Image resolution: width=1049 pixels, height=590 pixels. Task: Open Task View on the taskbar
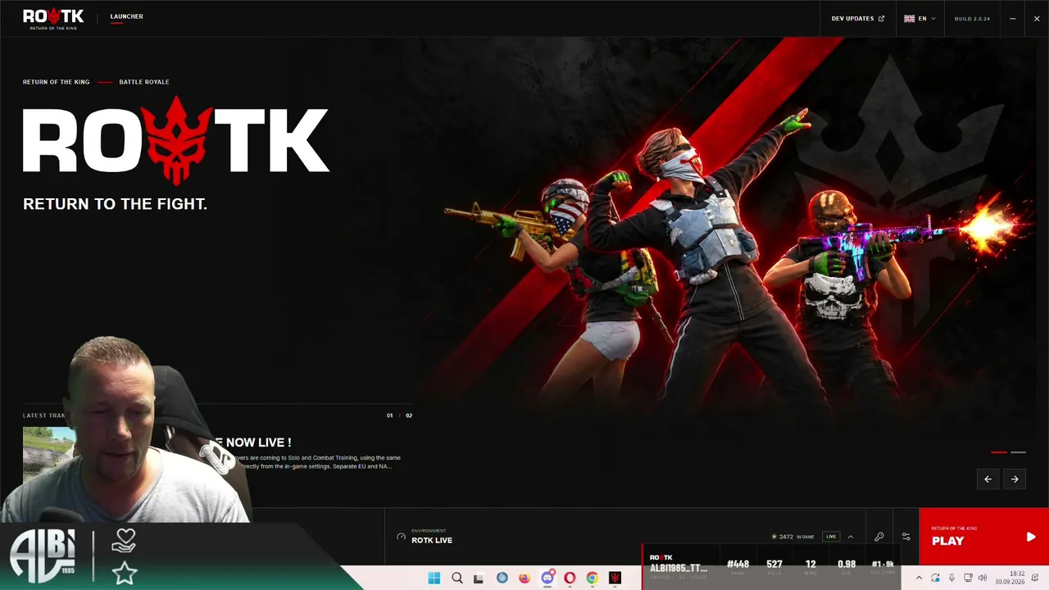(479, 578)
